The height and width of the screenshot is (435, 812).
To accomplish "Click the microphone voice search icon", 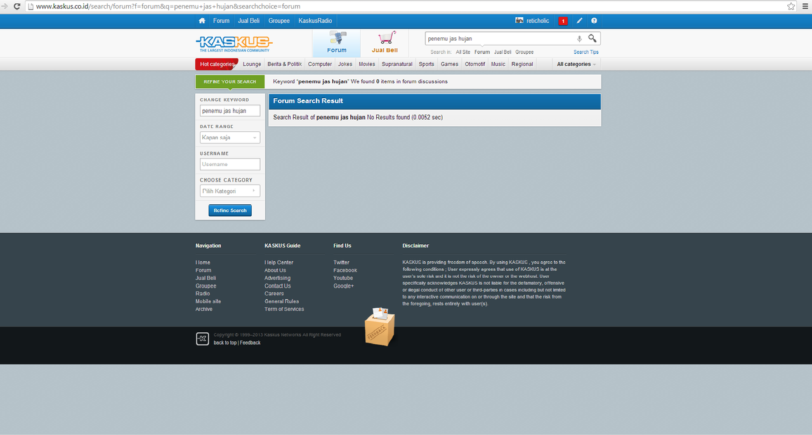I will pos(579,39).
